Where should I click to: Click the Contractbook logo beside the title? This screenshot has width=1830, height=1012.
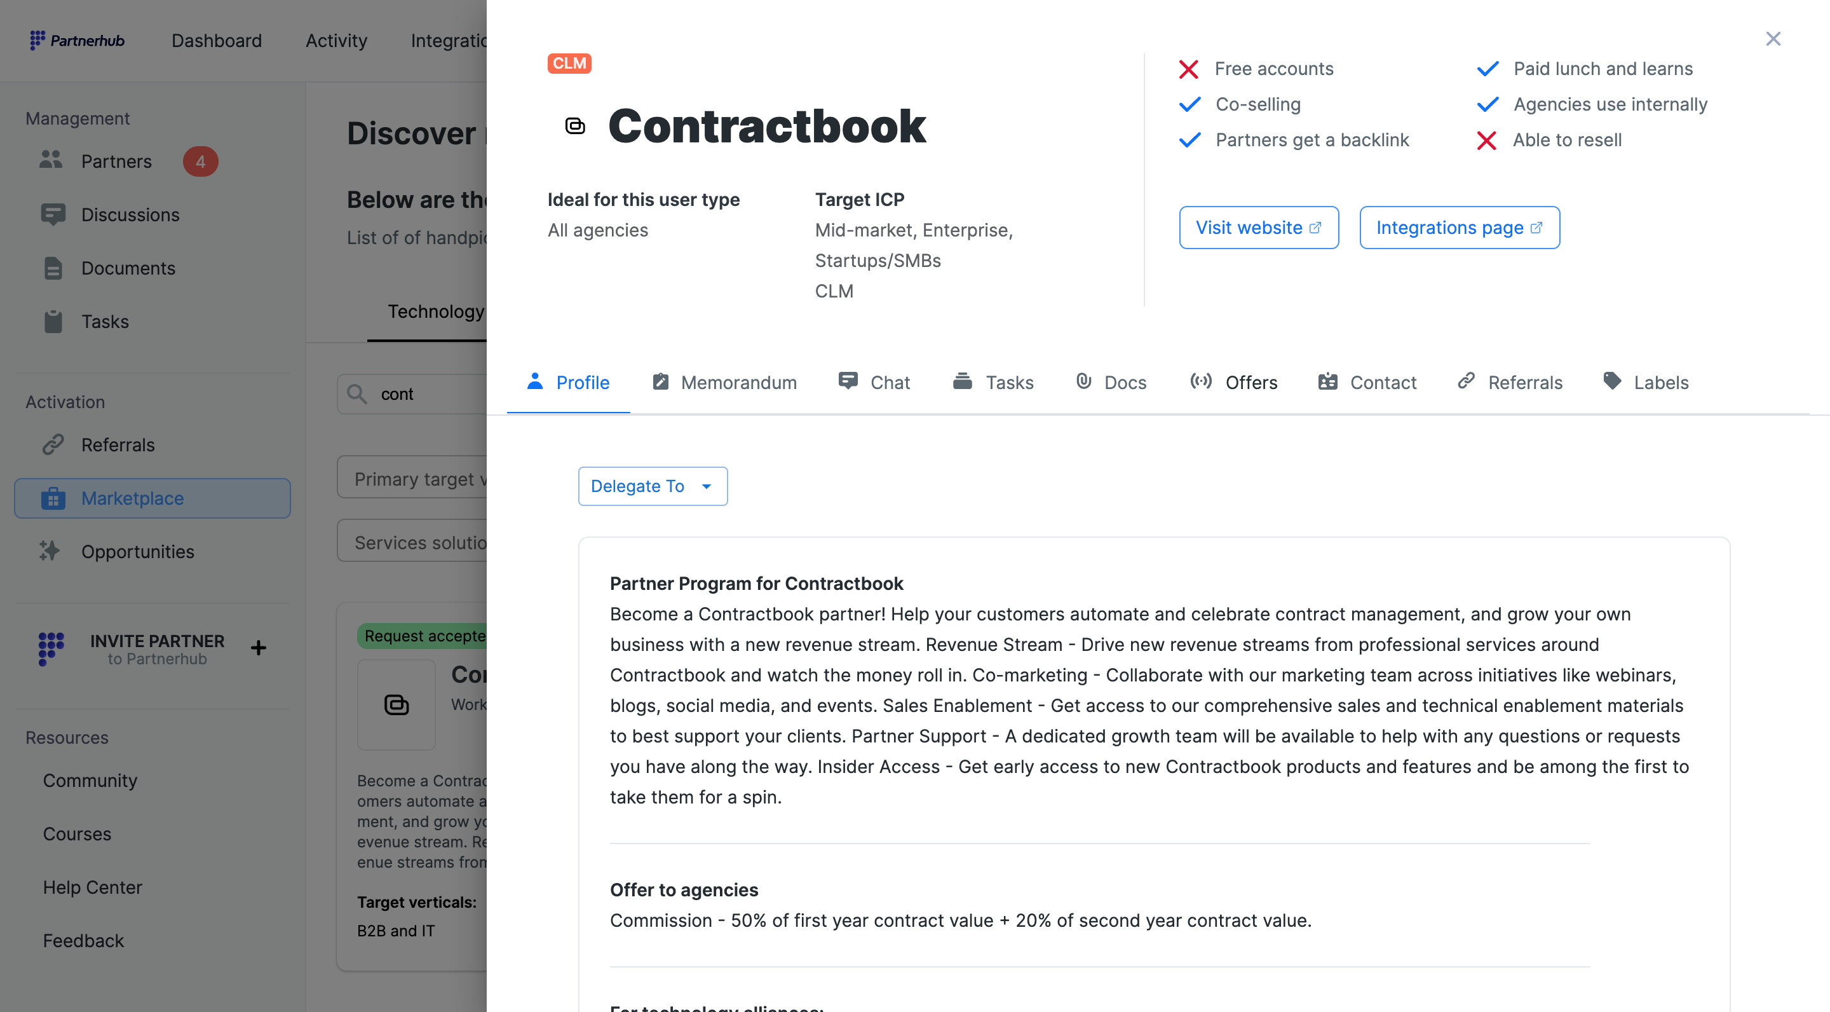point(574,126)
